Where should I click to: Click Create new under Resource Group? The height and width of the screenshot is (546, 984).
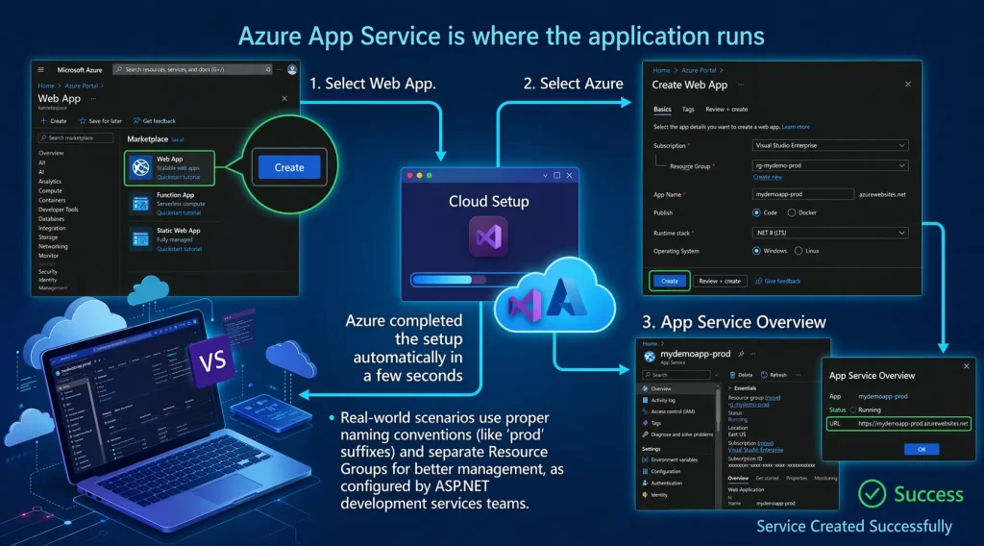point(768,177)
